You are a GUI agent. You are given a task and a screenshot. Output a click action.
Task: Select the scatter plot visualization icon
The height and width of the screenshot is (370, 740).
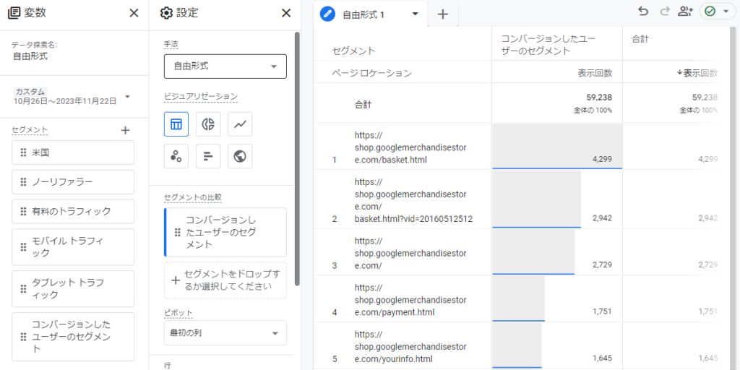point(176,156)
